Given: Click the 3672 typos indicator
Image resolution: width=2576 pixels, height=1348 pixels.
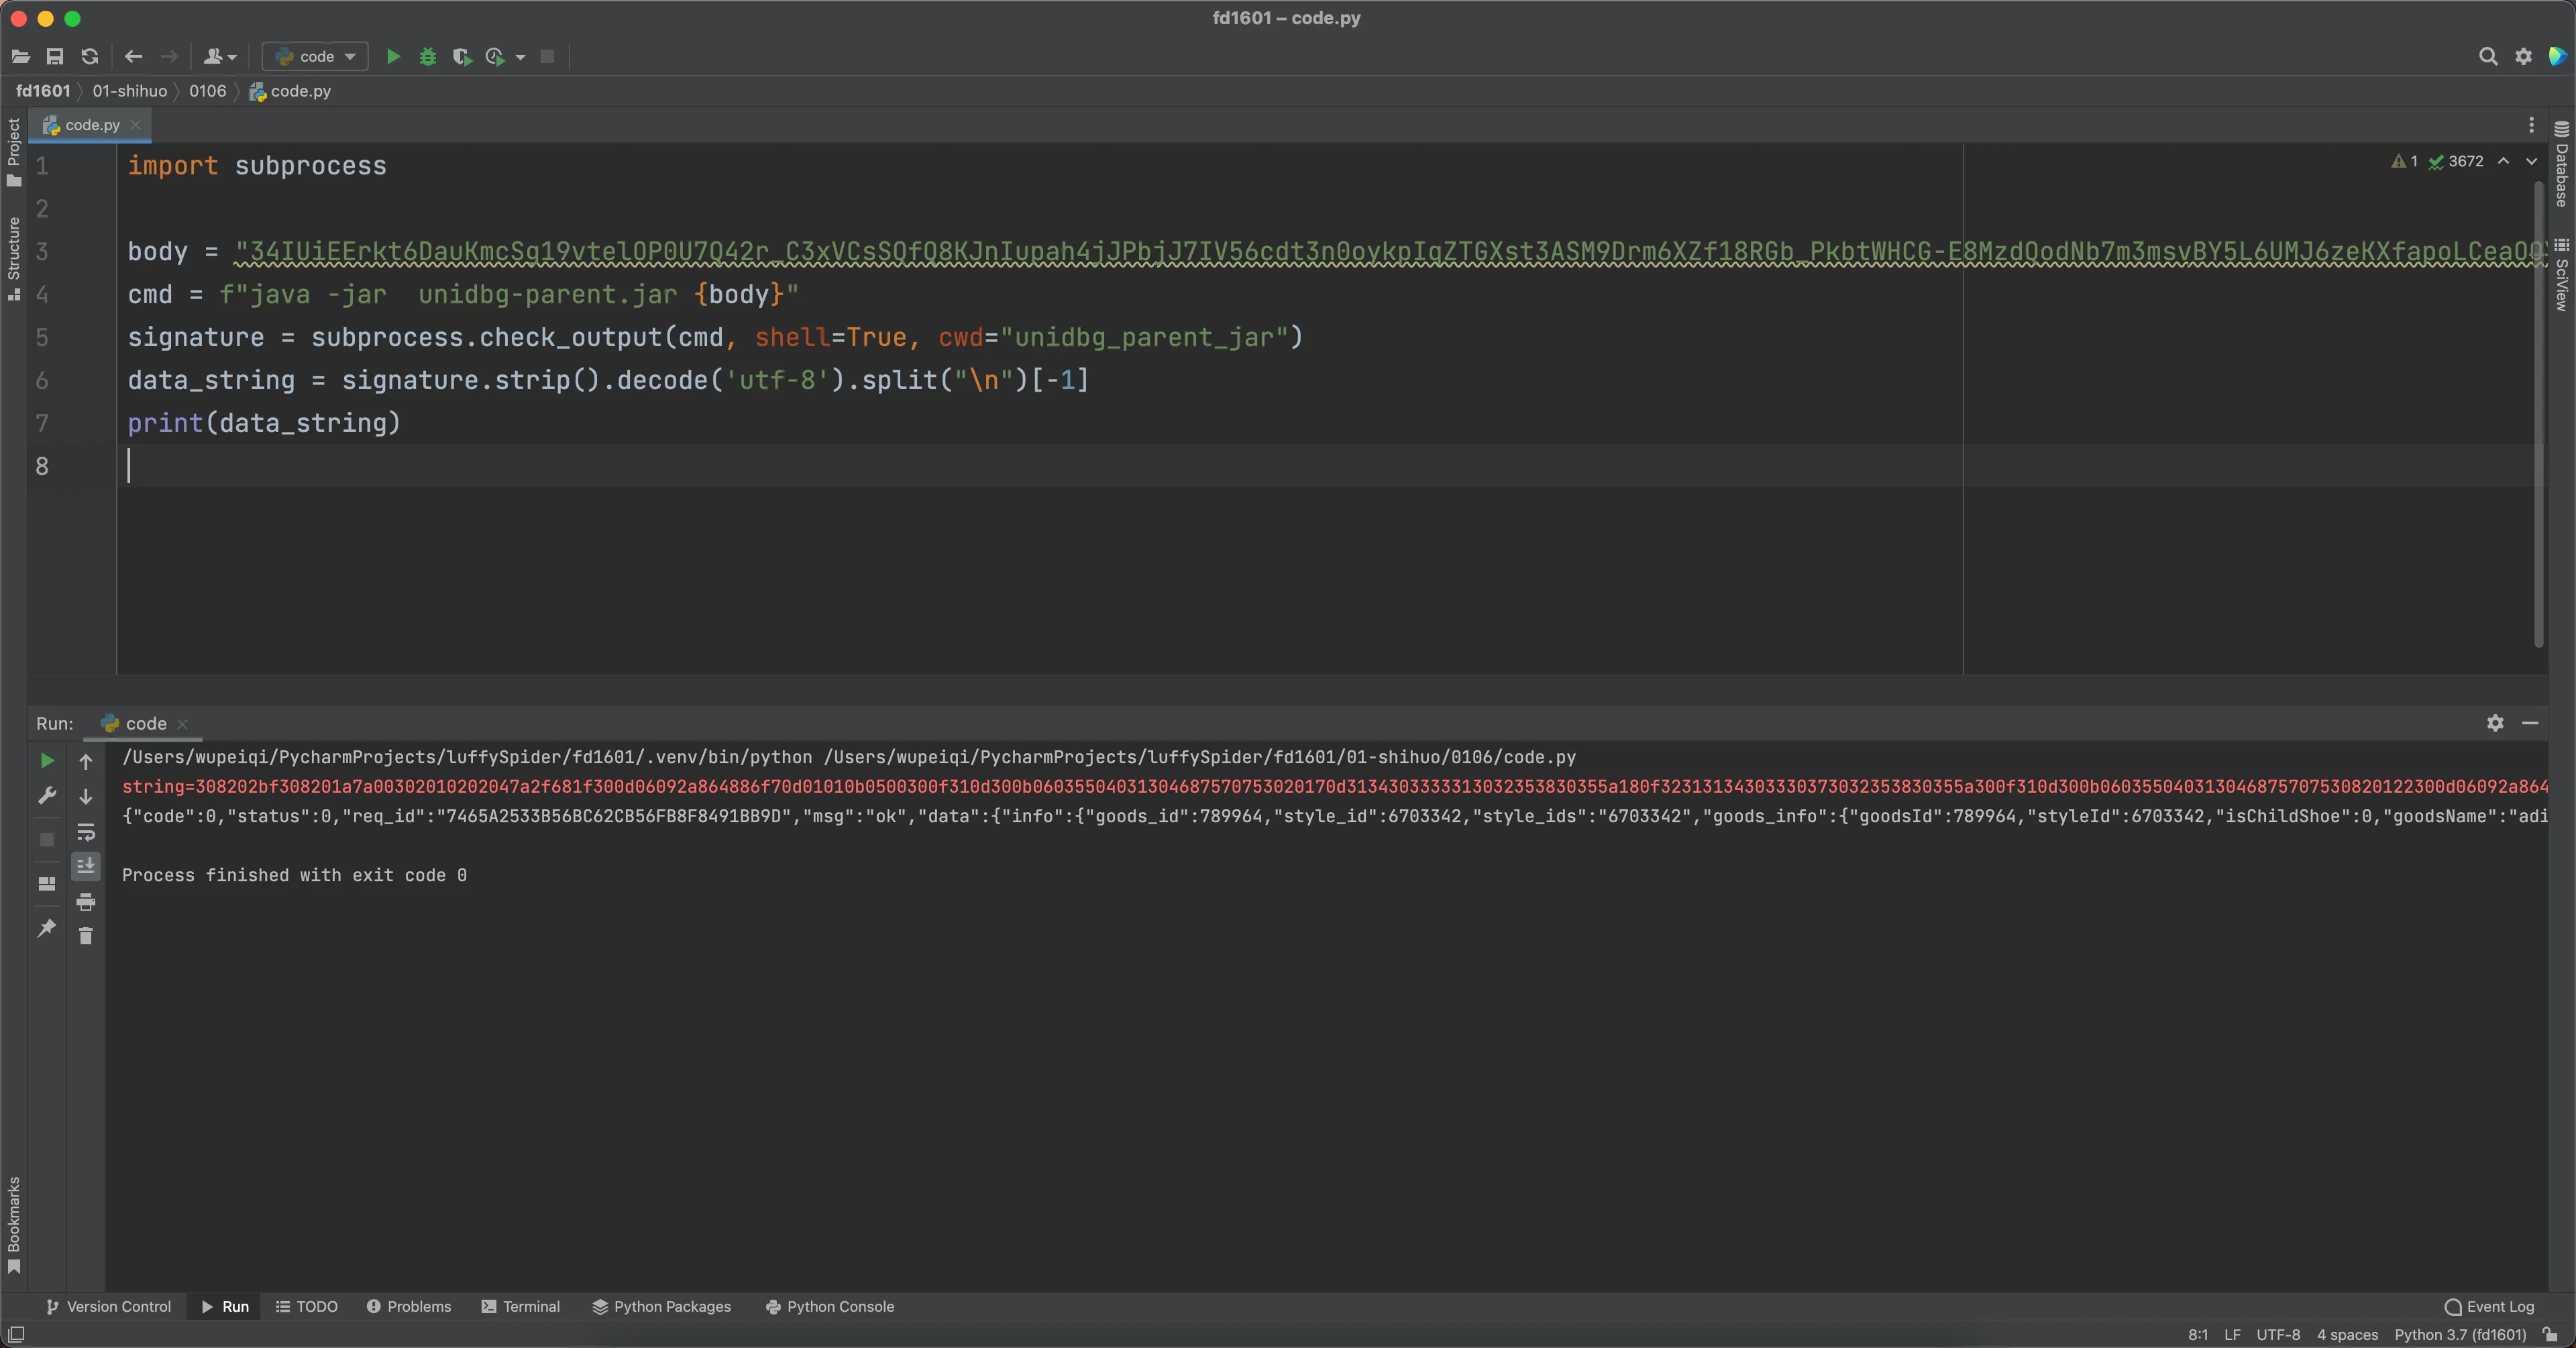Looking at the screenshot, I should click(x=2456, y=161).
